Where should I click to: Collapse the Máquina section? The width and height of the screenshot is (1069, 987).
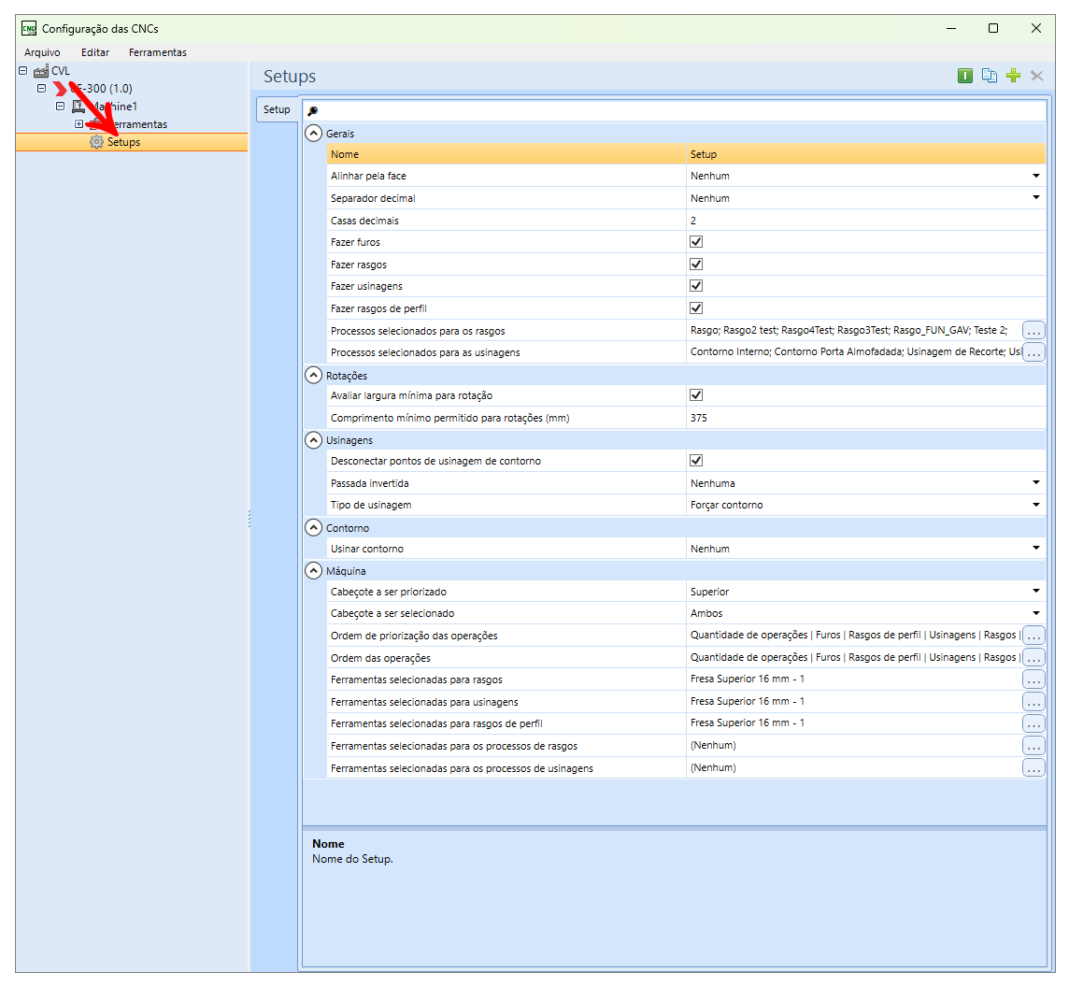point(314,570)
